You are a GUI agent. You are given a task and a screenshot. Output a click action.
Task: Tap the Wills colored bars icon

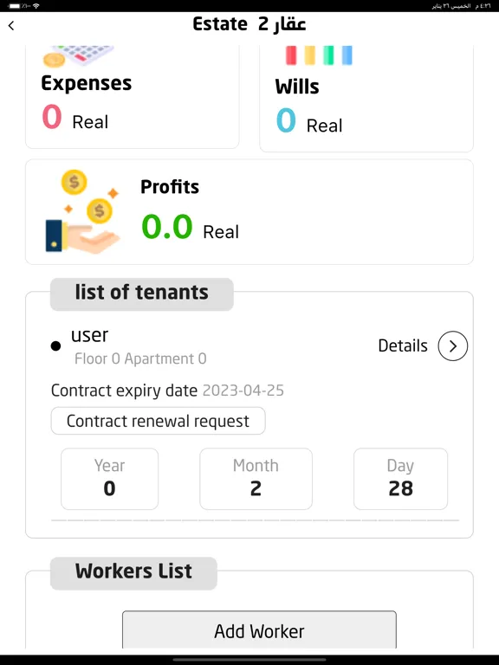319,55
